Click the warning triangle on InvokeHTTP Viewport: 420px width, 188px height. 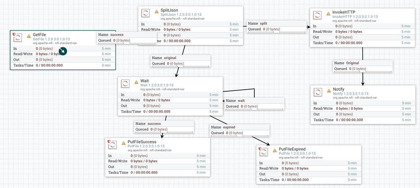pos(328,13)
